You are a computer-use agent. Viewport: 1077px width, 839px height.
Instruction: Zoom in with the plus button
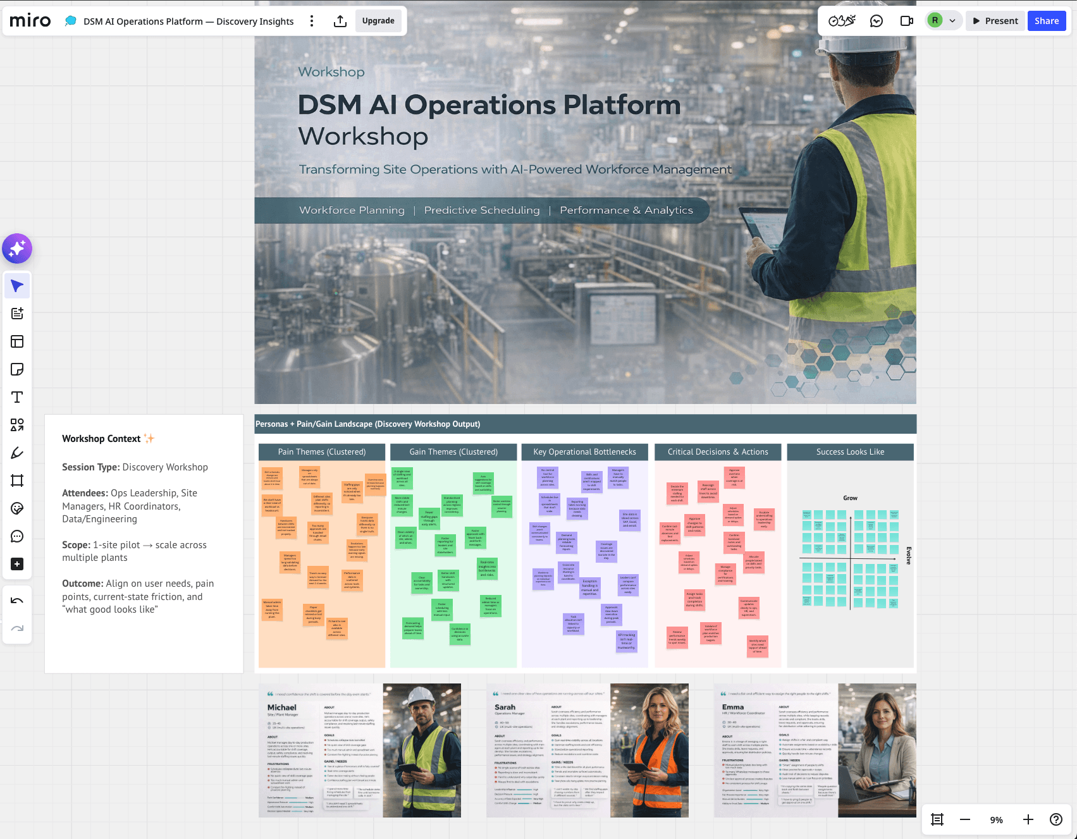click(1028, 819)
